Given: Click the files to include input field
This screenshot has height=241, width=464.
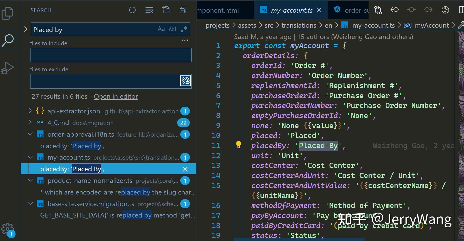Looking at the screenshot, I should coord(111,55).
